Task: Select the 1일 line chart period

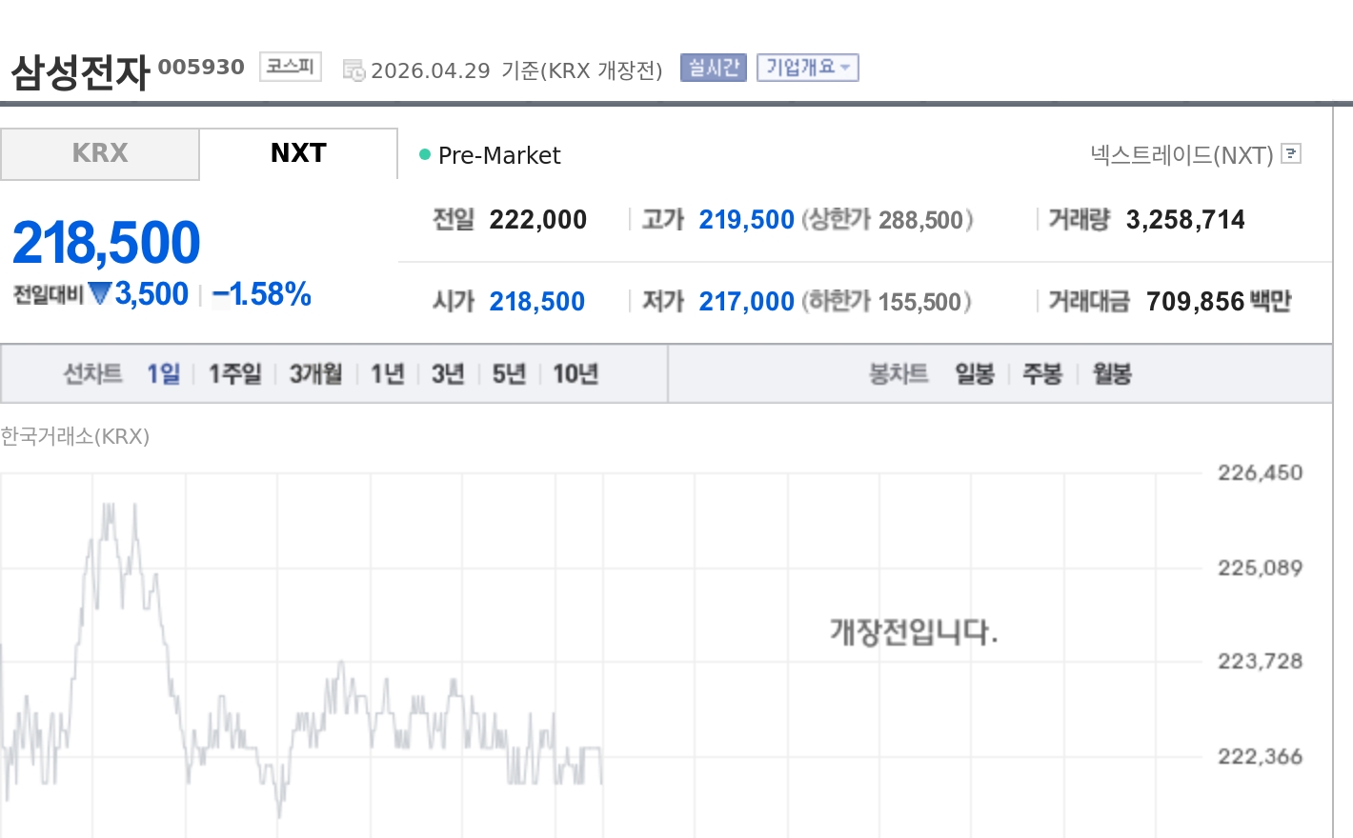Action: tap(163, 373)
